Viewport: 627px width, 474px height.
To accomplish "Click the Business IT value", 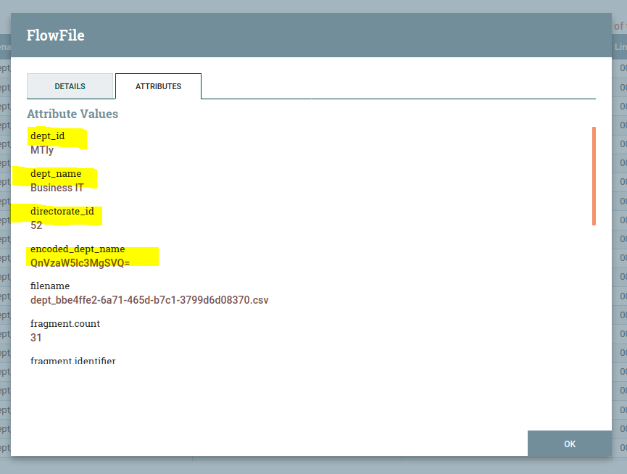I will pos(57,188).
